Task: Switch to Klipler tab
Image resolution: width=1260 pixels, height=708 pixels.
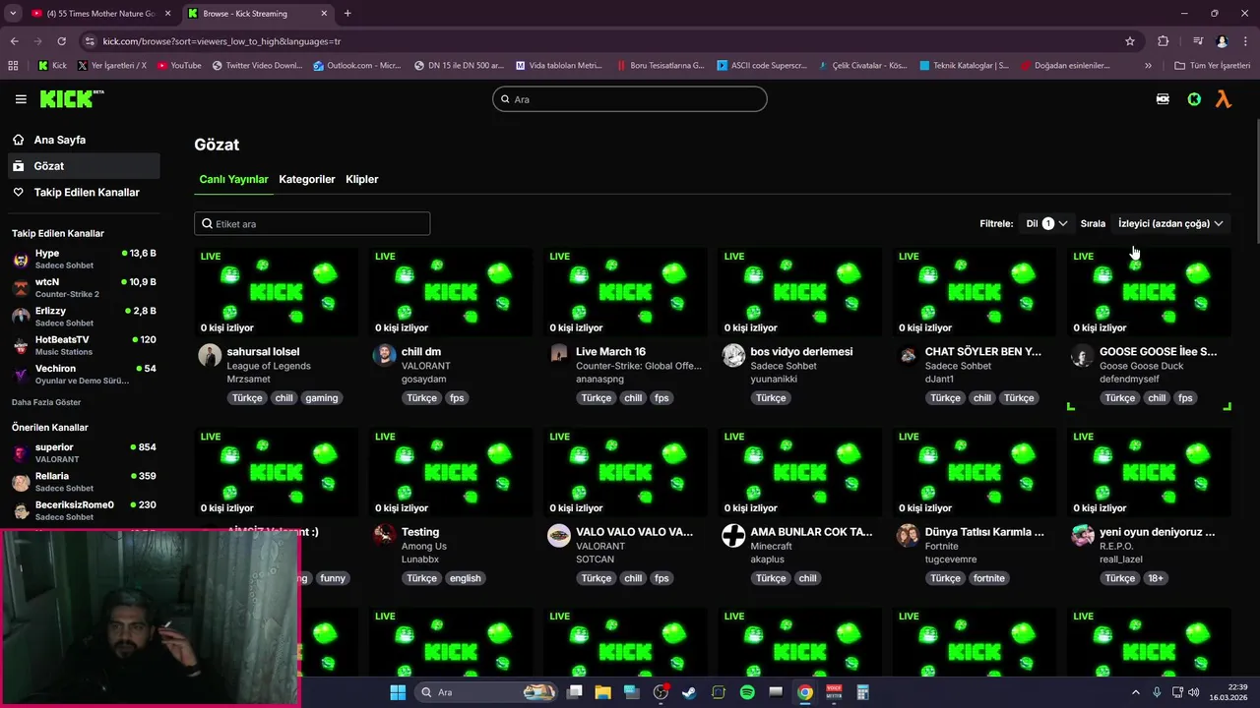Action: [362, 179]
